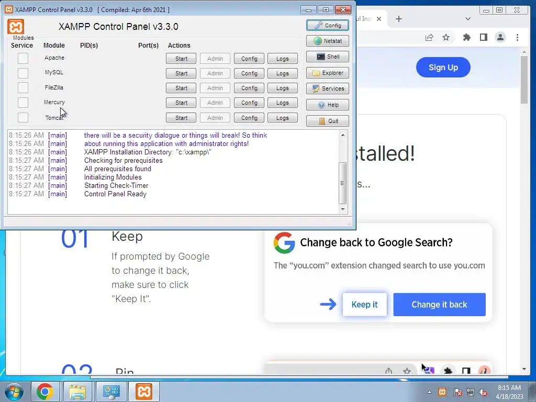This screenshot has height=402, width=536.
Task: Open Config for the Tomcat module
Action: [x=249, y=118]
